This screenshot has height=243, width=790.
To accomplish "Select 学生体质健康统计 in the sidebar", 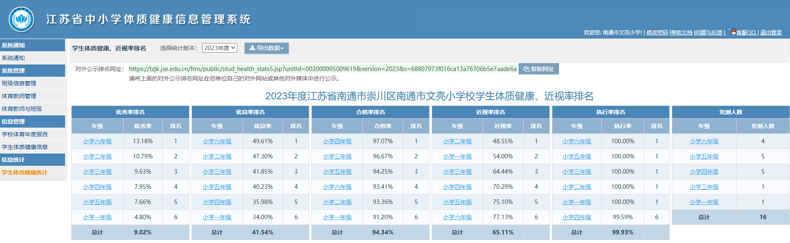I will (x=33, y=172).
